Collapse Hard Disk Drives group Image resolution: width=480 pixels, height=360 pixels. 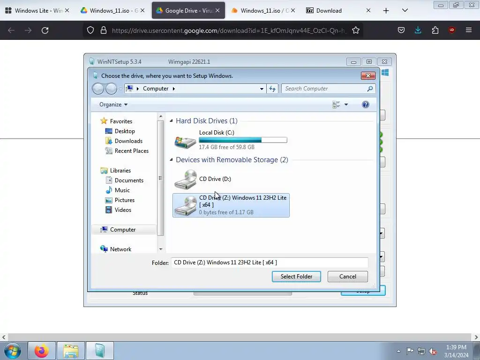pyautogui.click(x=171, y=121)
